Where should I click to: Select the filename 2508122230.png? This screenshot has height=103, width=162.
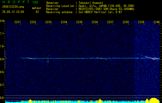(13, 7)
